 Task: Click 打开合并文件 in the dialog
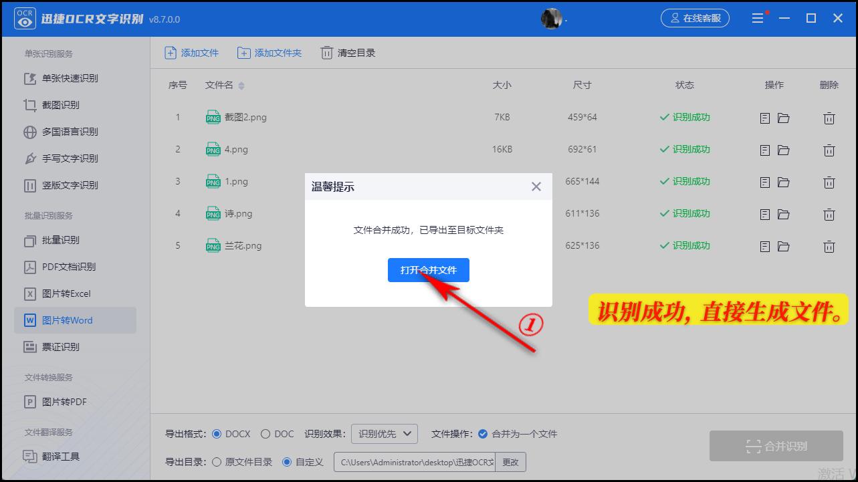[428, 270]
